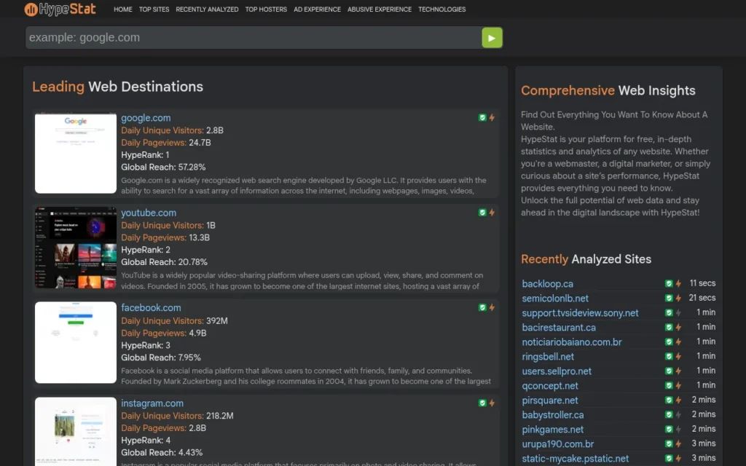Click the instagram.com site thumbnail
Image resolution: width=746 pixels, height=466 pixels.
pos(76,432)
